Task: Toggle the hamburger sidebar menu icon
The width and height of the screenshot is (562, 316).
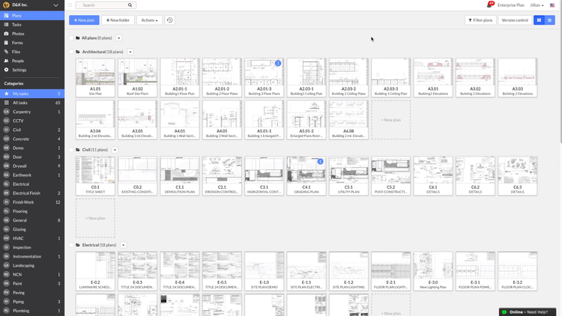Action: [x=70, y=5]
